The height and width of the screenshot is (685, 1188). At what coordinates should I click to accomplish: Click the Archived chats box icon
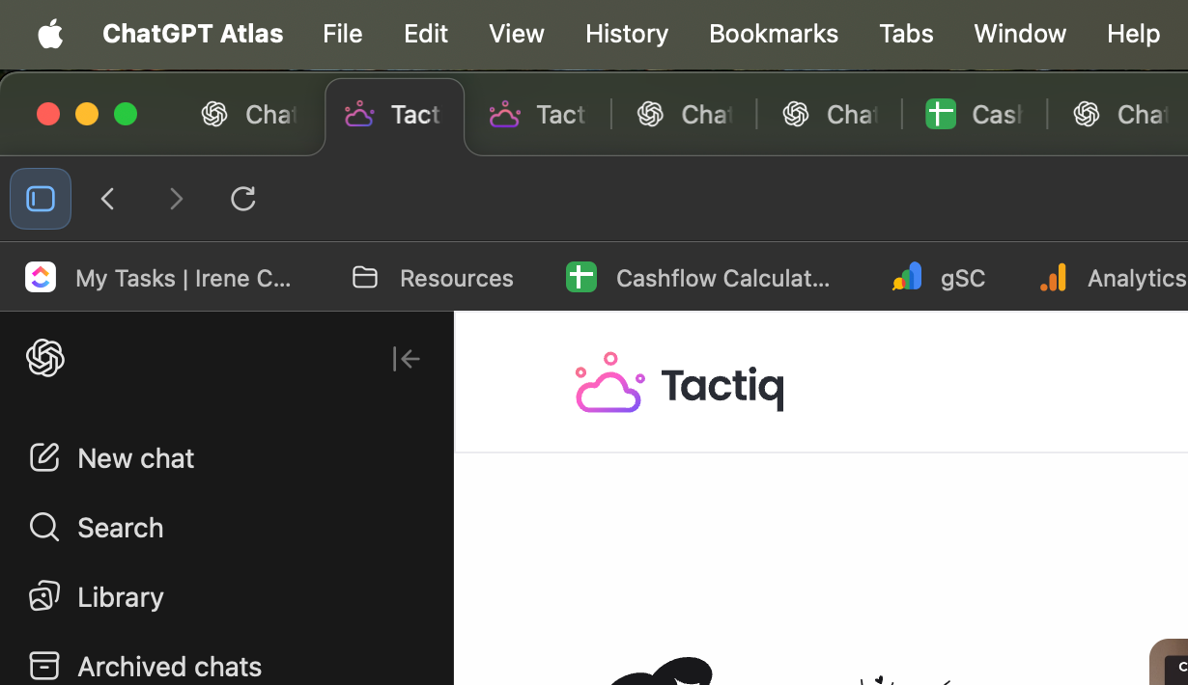pos(44,666)
